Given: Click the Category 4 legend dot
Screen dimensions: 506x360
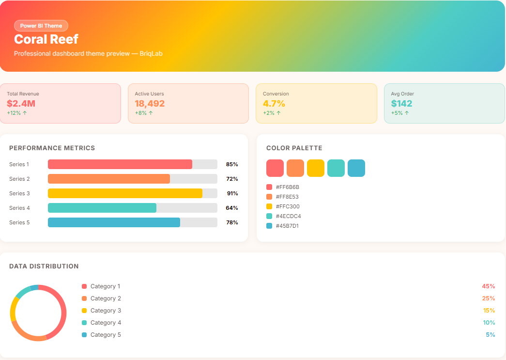Looking at the screenshot, I should coord(84,323).
